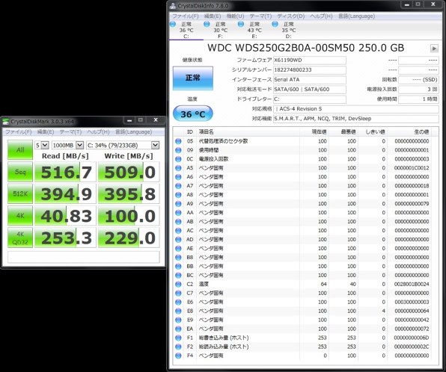
Task: Click the 正常 health status button
Action: [193, 78]
